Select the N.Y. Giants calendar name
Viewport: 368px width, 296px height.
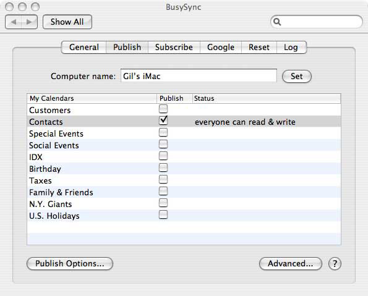(51, 204)
